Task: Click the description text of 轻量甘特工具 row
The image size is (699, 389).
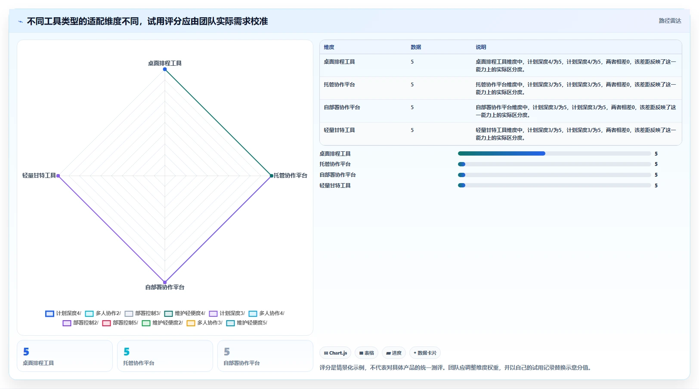Action: pos(576,134)
